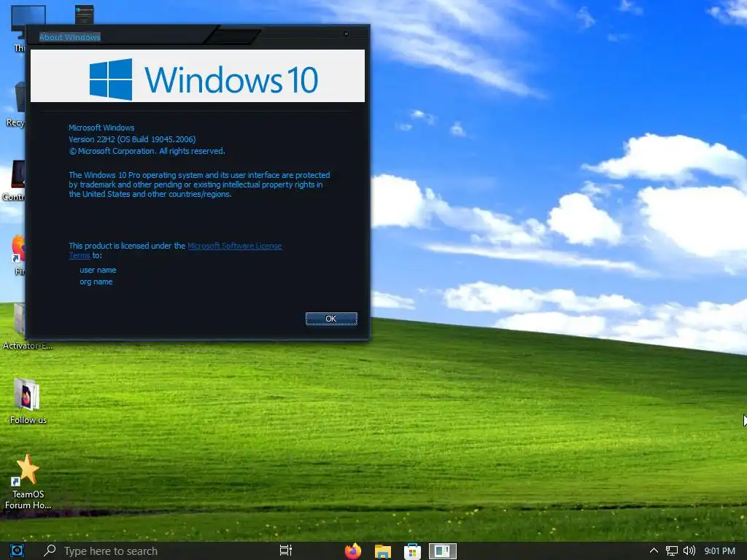Select TeamOS Forum shortcut icon
The height and width of the screenshot is (560, 747).
pyautogui.click(x=28, y=481)
